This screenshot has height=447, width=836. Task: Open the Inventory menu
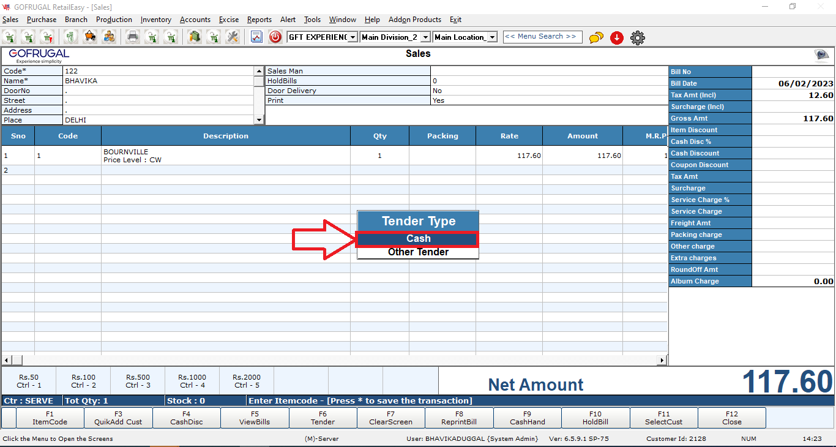tap(156, 20)
